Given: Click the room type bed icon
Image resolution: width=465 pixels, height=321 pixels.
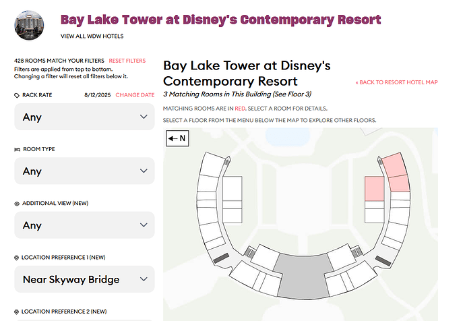Looking at the screenshot, I should [18, 150].
